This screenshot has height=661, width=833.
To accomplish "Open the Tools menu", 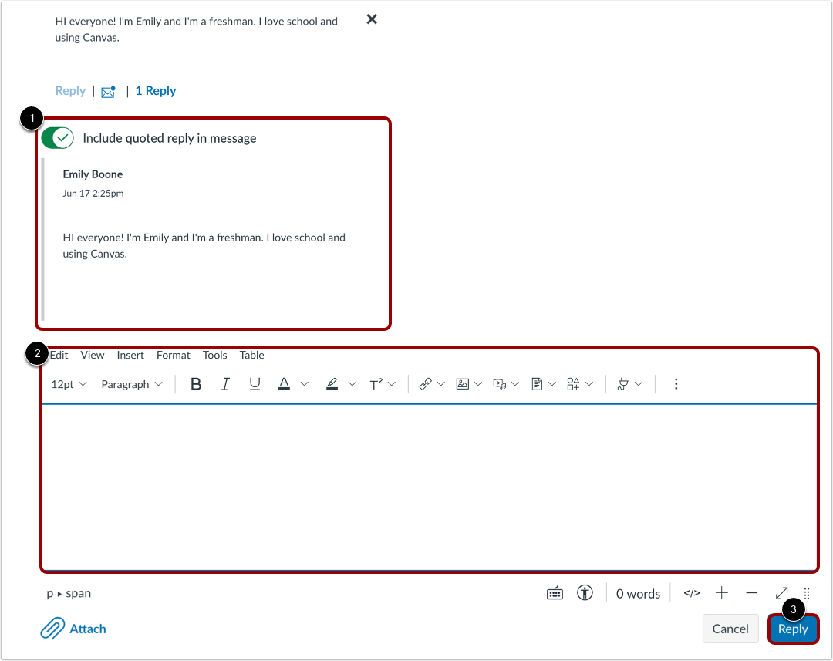I will click(x=214, y=355).
